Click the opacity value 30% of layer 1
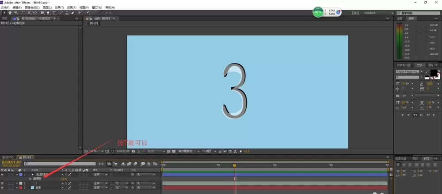Viewport: 442px width, 194px height. (64, 179)
